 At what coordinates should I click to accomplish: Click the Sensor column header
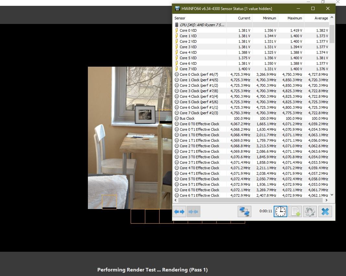[x=199, y=18]
